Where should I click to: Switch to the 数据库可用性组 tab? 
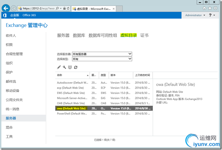(x=103, y=35)
